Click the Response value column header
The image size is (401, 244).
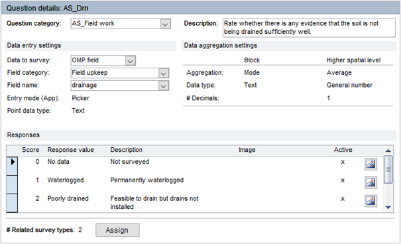(70, 150)
